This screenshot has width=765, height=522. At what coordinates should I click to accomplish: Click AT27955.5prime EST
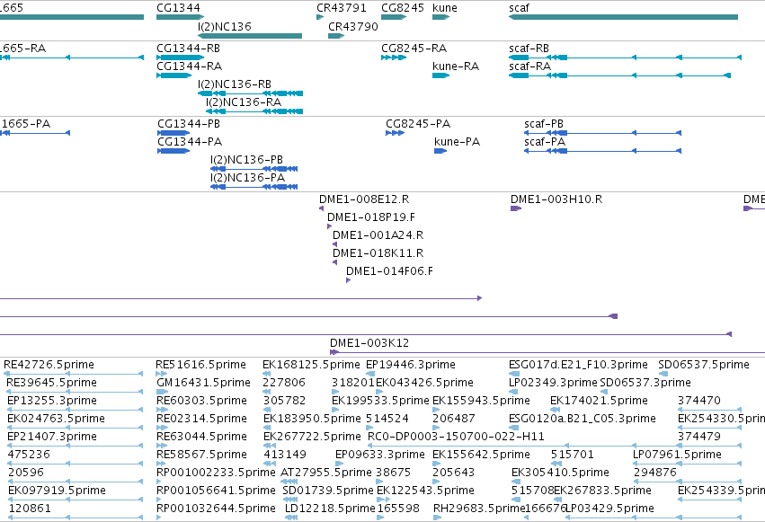tap(289, 482)
